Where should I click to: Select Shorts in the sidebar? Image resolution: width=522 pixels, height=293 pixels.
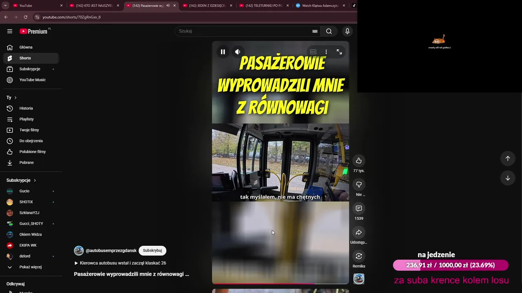[x=31, y=58]
